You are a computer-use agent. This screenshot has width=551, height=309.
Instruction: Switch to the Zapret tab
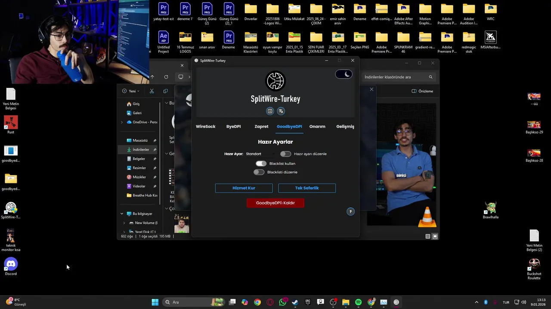[261, 127]
